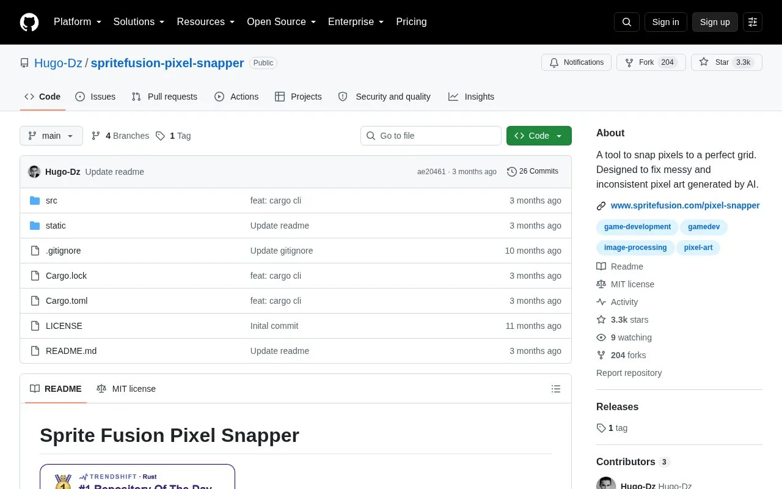
Task: Open the main branch selector
Action: [x=51, y=136]
